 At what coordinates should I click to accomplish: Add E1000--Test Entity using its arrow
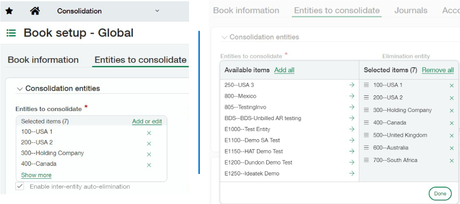tap(352, 129)
